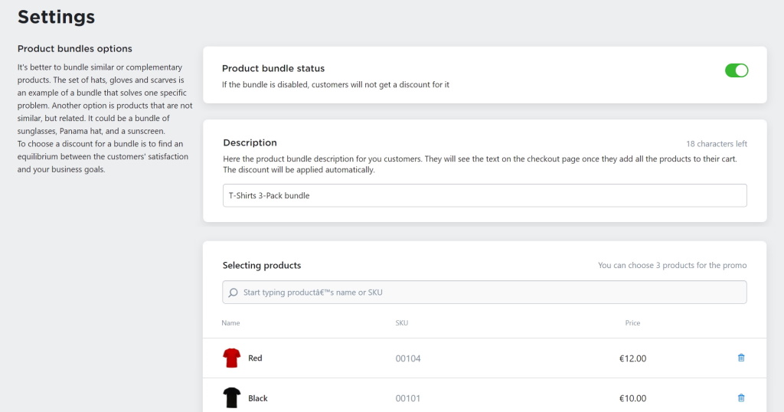Viewport: 784px width, 412px height.
Task: Click the Settings page heading
Action: click(56, 17)
